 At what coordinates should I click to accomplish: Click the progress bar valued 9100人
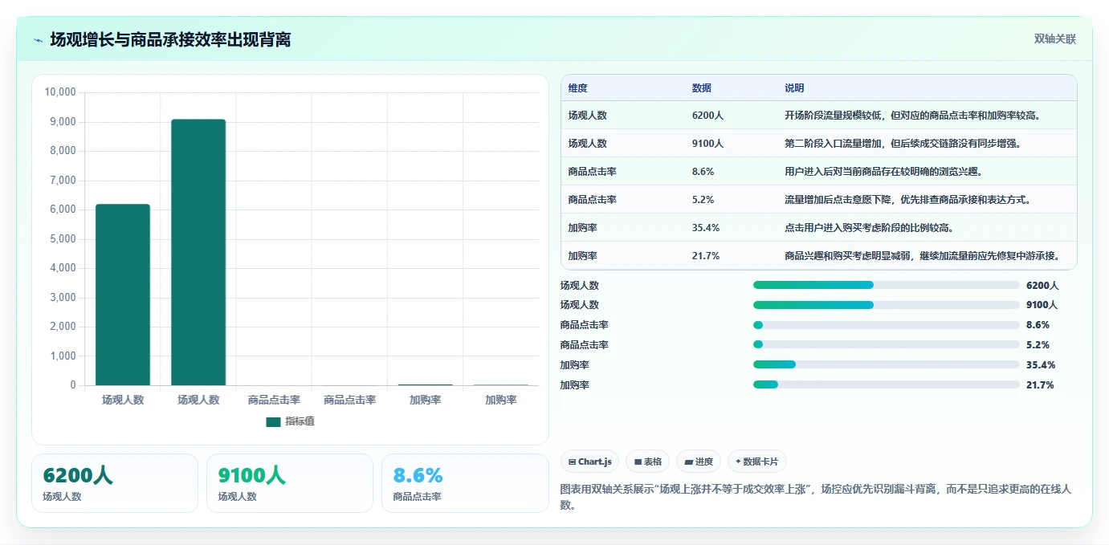point(887,305)
